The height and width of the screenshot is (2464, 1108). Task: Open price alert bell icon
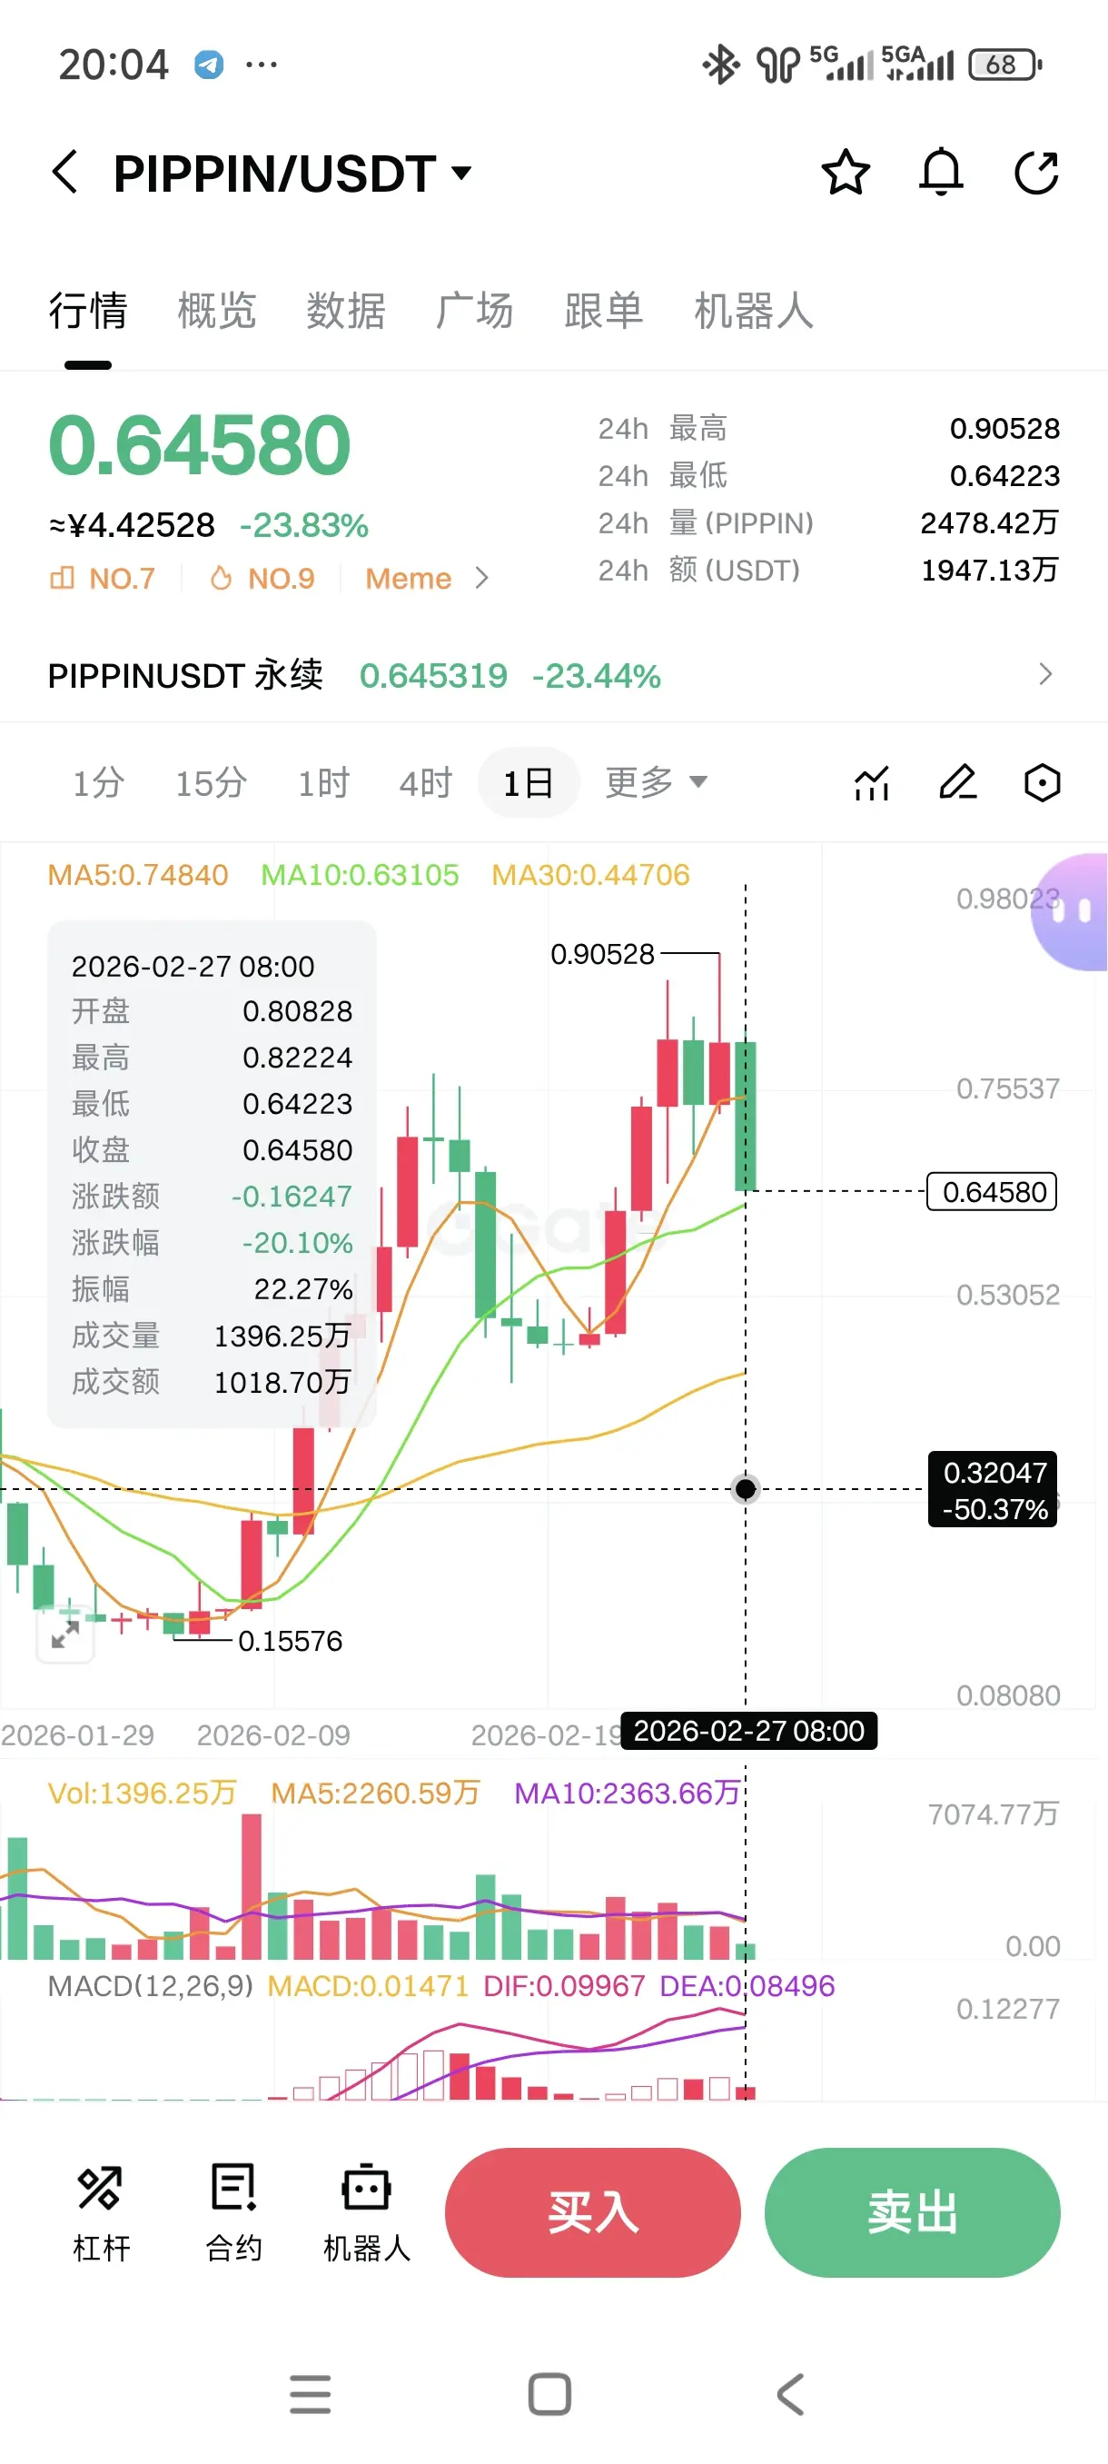pos(941,174)
